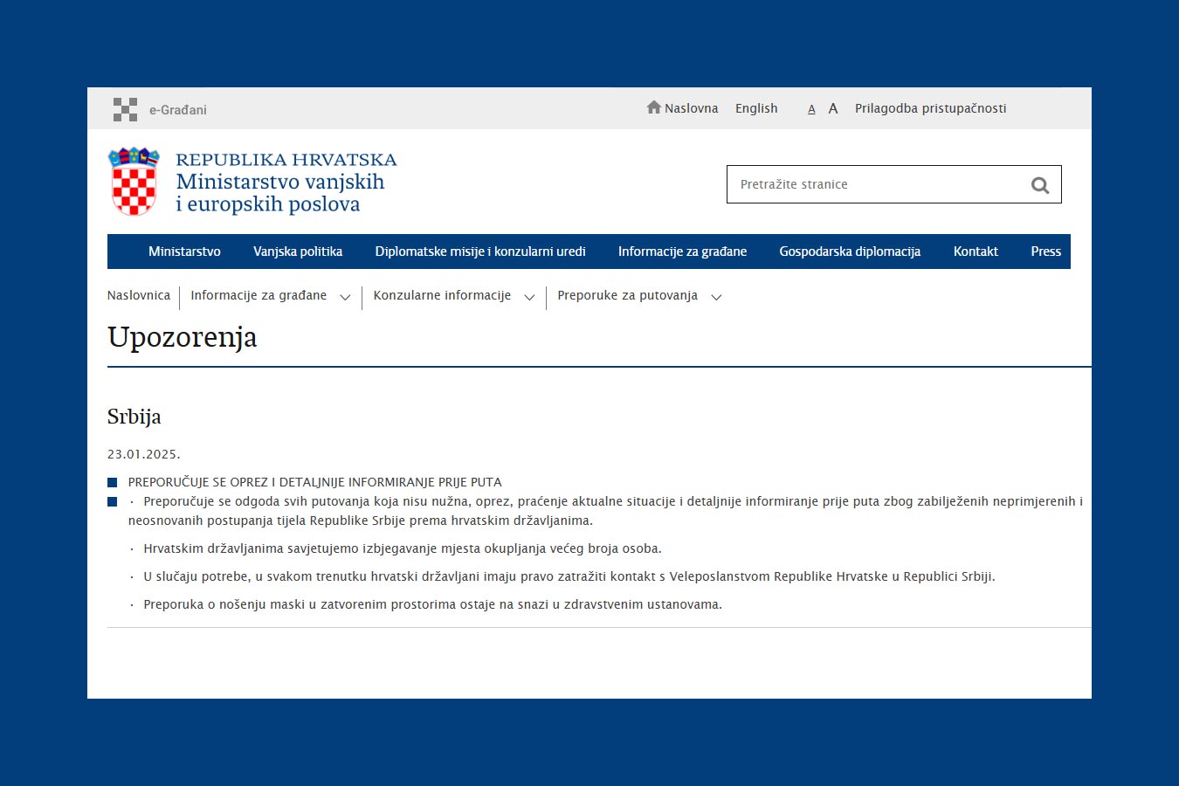
Task: Open Prilagodba pristupačnosti settings
Action: point(930,108)
